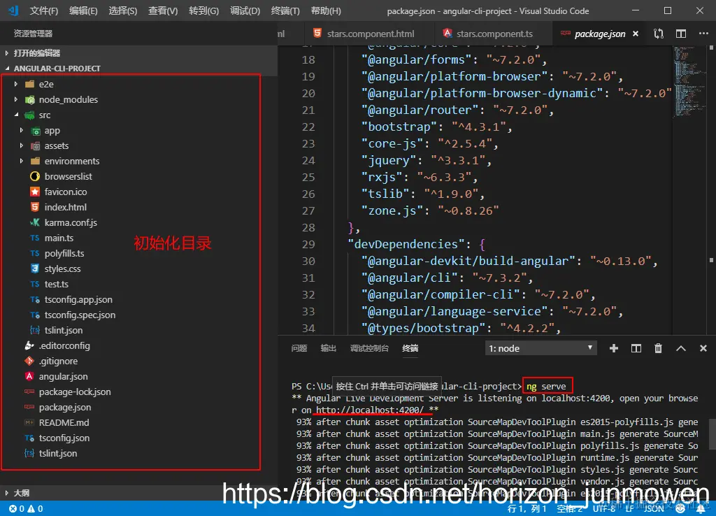
Task: Click the browserslist file icon
Action: (x=35, y=176)
